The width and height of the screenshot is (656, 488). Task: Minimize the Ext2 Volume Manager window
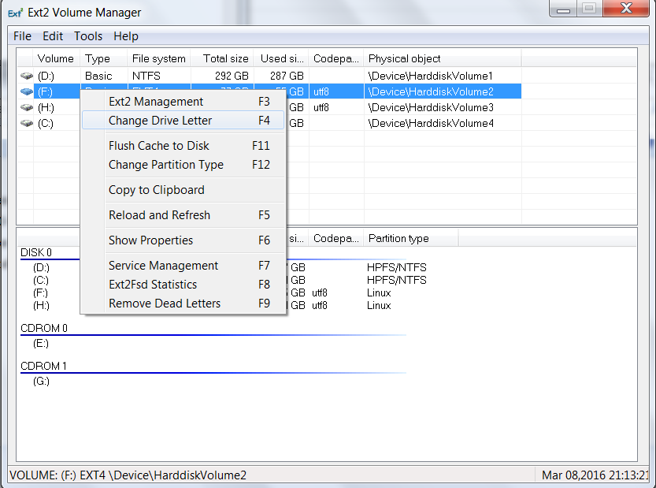point(563,9)
